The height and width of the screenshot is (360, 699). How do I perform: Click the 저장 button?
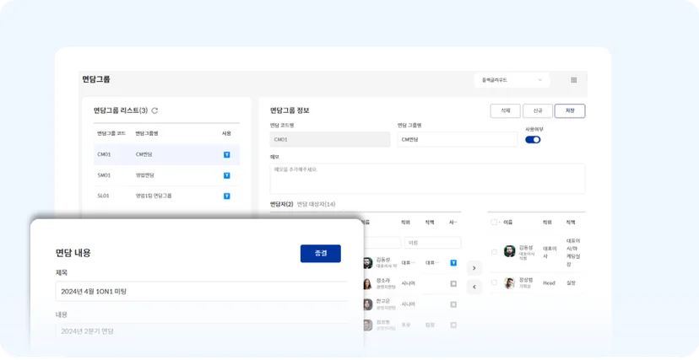[x=570, y=110]
